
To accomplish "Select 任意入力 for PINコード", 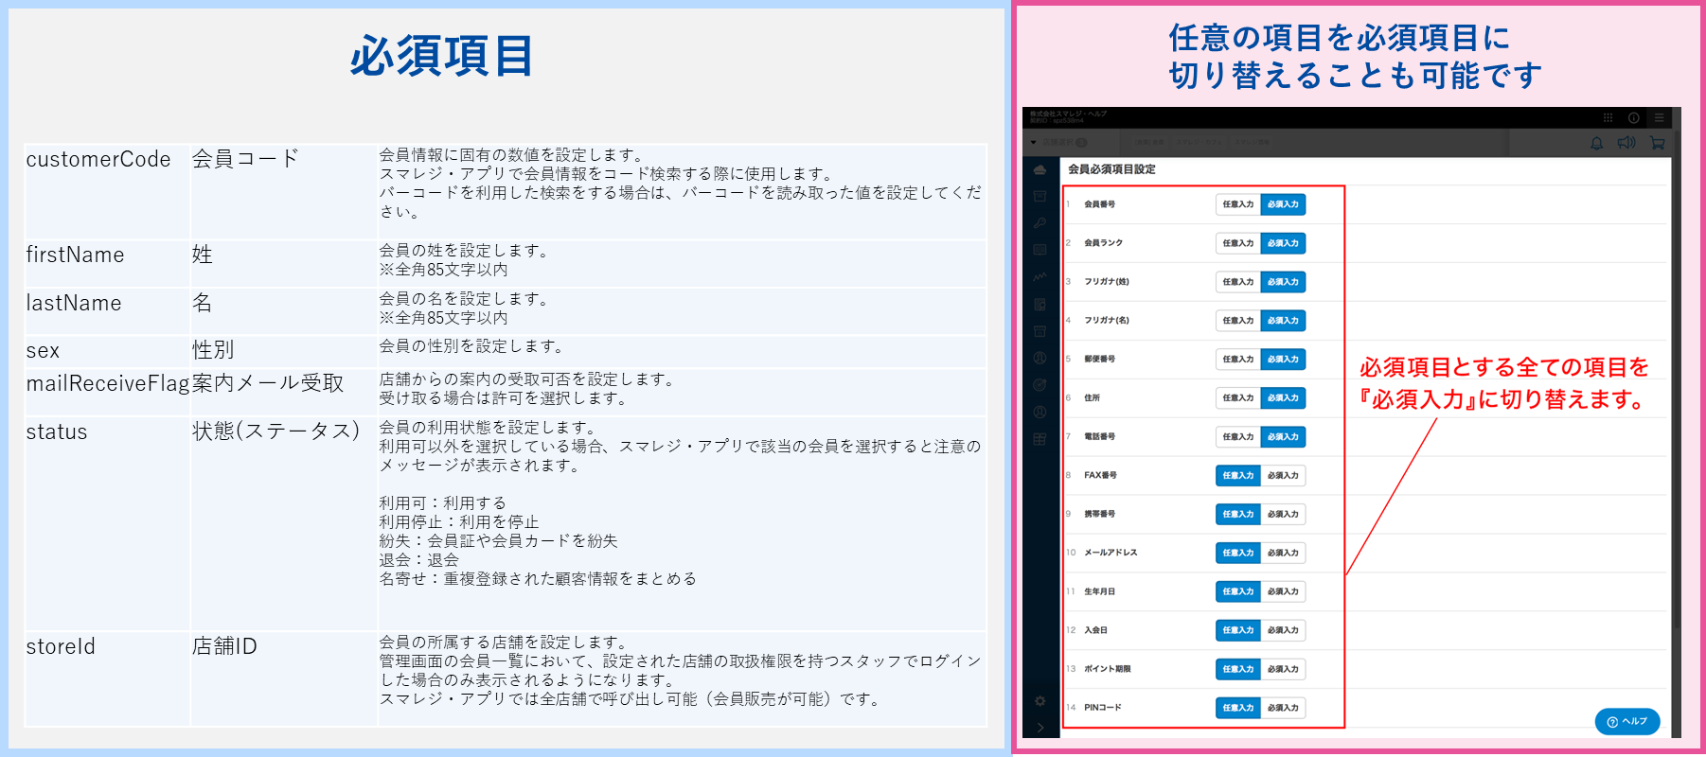I will point(1237,708).
